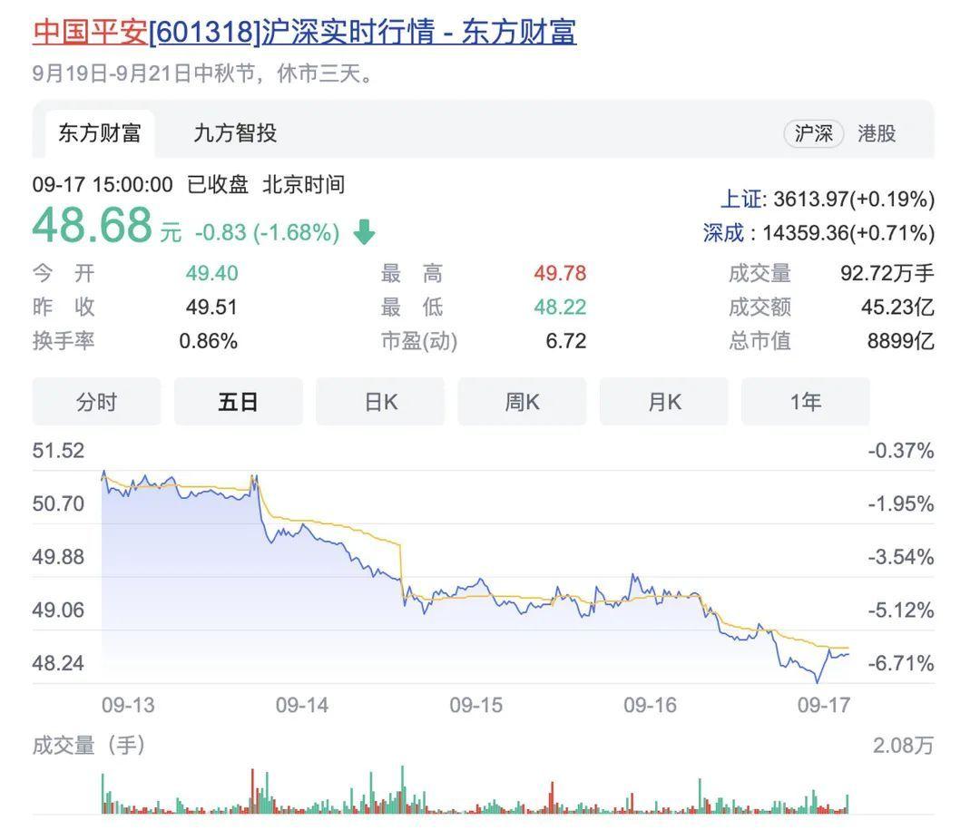This screenshot has width=980, height=830.
Task: Click the 09-17 date marker on the chart axis
Action: [x=824, y=706]
